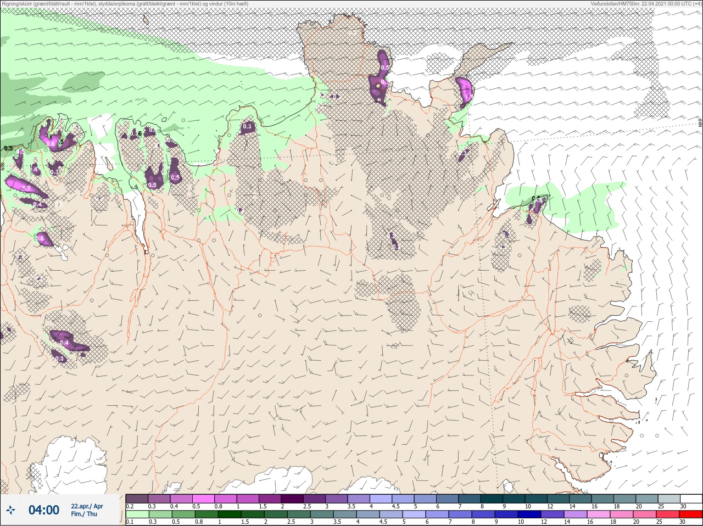Image resolution: width=703 pixels, height=526 pixels.
Task: Select the top-row legend swatch labeled 0.2
Action: tap(137, 499)
